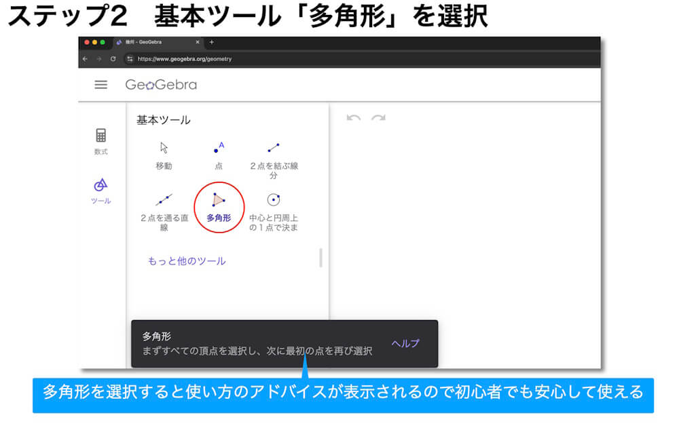
Task: Reload the browser page
Action: point(113,59)
